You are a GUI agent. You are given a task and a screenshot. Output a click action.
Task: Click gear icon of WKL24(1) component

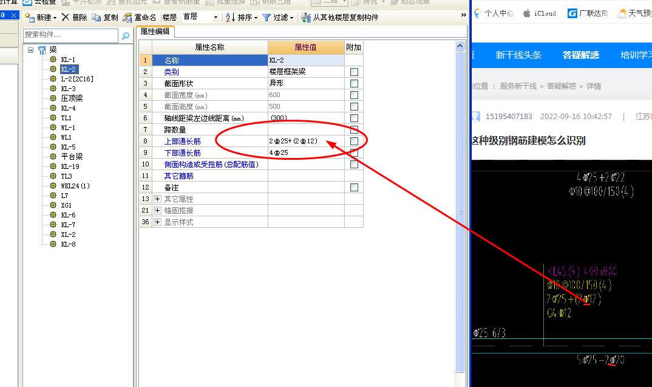pos(53,185)
